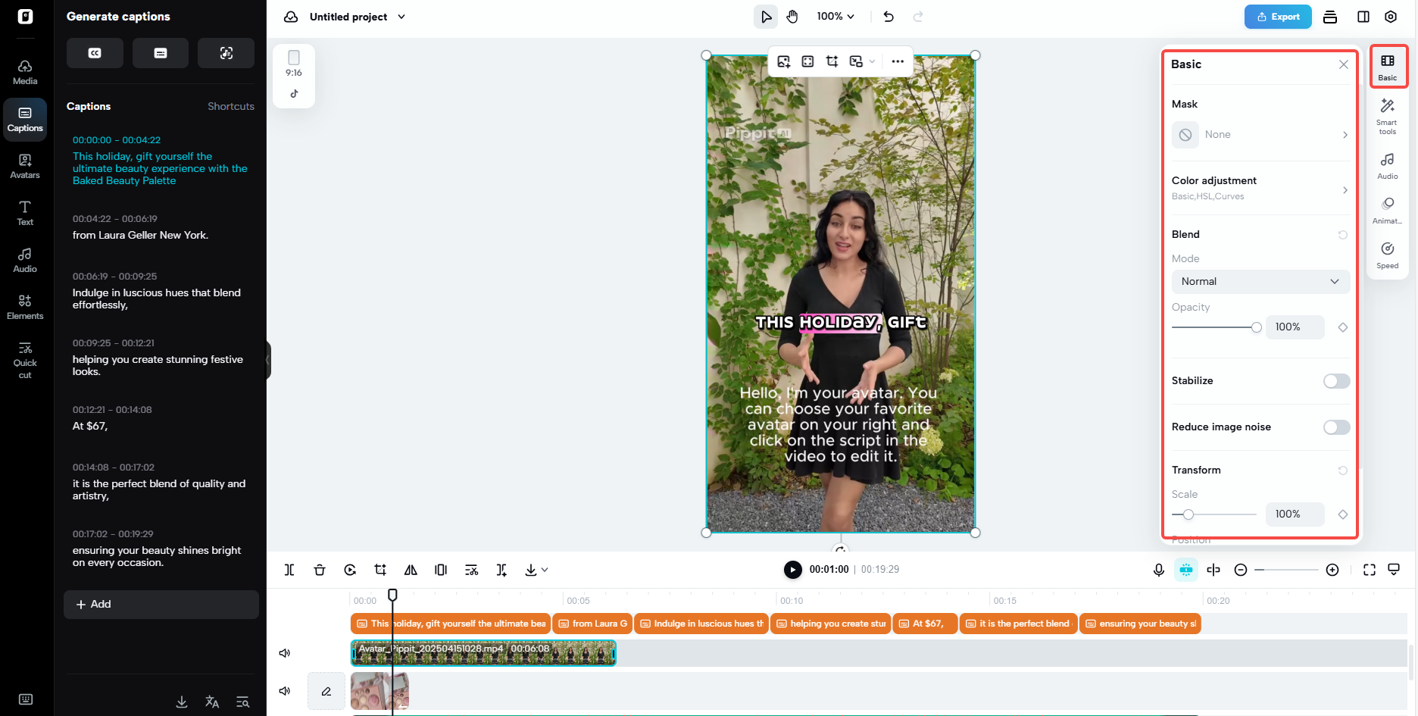The height and width of the screenshot is (716, 1418).
Task: Open the timeline download dropdown arrow
Action: pyautogui.click(x=545, y=570)
